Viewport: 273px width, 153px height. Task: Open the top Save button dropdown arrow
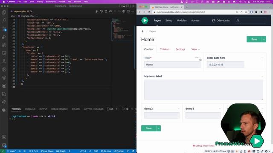[264, 39]
